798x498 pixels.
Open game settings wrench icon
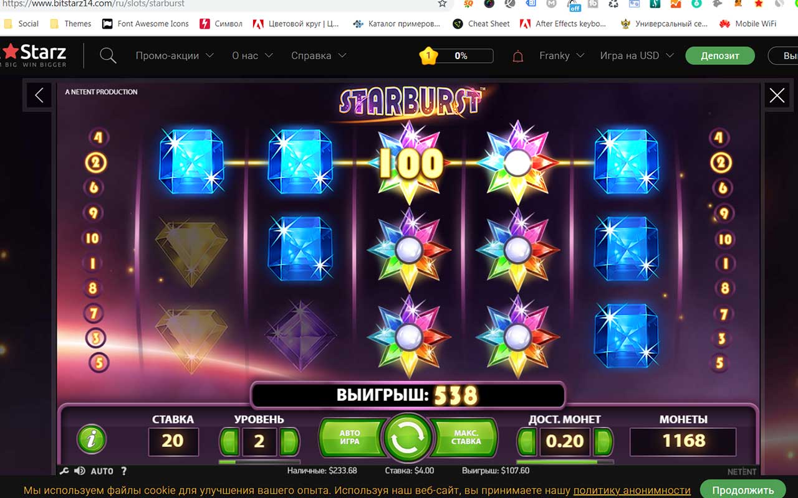click(64, 471)
